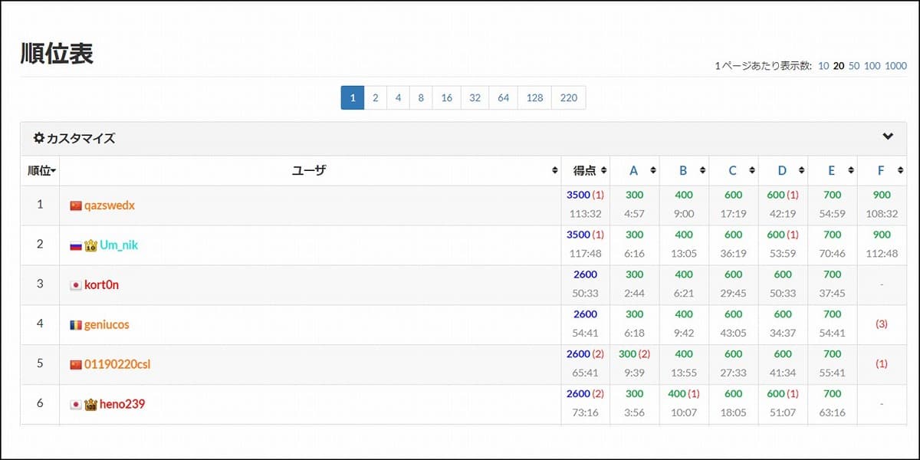Click the China flag next to 01190220csl
The height and width of the screenshot is (460, 920).
75,365
